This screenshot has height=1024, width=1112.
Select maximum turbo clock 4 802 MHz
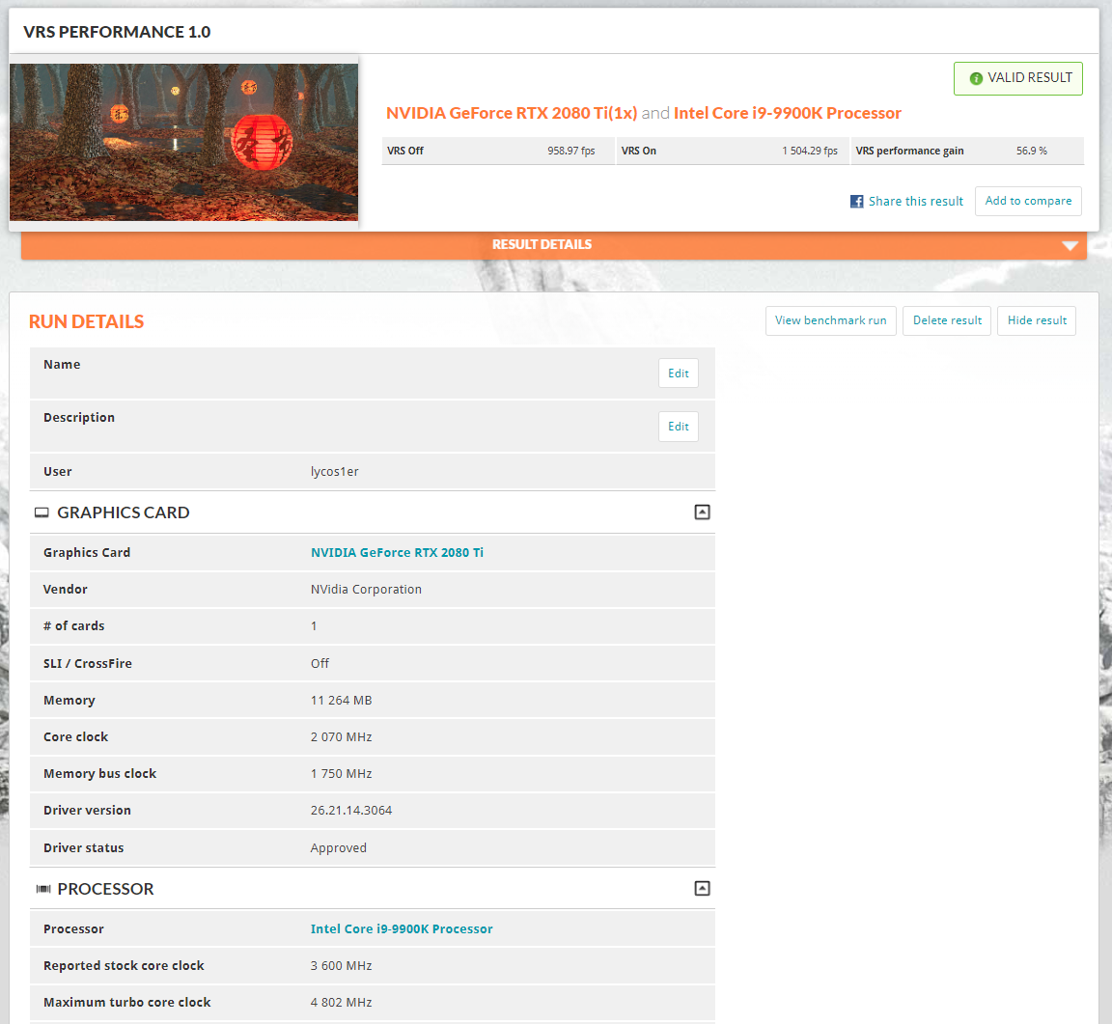[x=341, y=1003]
